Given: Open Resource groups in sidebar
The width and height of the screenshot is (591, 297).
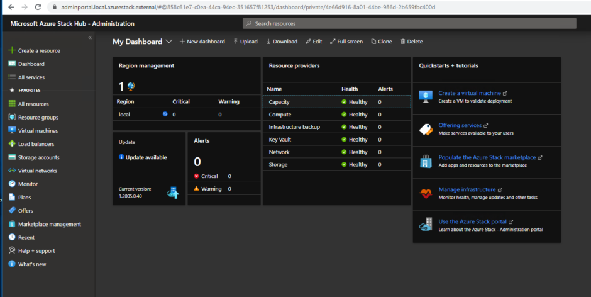Looking at the screenshot, I should pyautogui.click(x=38, y=117).
